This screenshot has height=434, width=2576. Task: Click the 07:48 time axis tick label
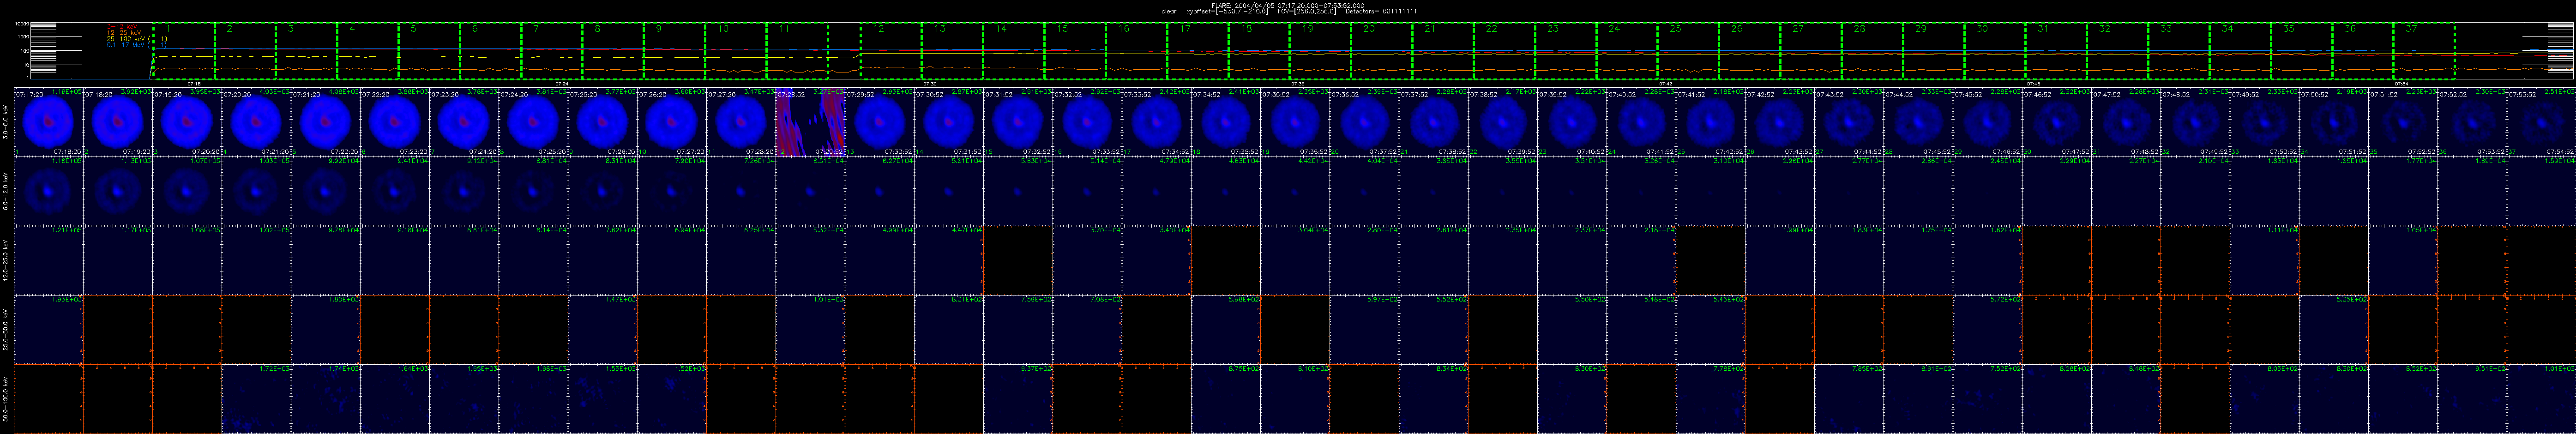point(2034,84)
